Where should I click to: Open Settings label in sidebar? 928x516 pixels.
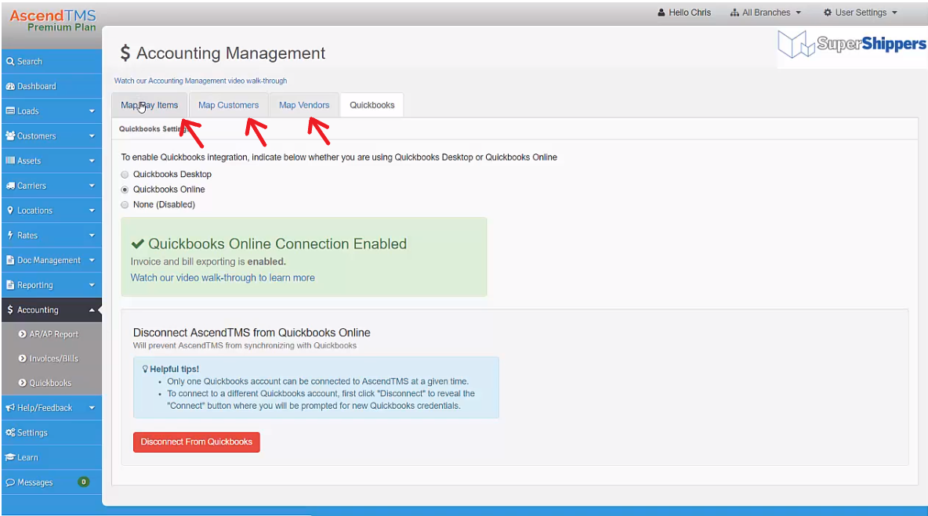point(32,433)
